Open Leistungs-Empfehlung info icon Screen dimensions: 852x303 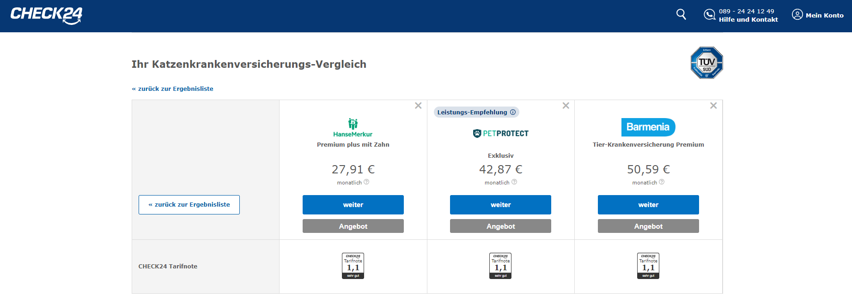point(512,112)
